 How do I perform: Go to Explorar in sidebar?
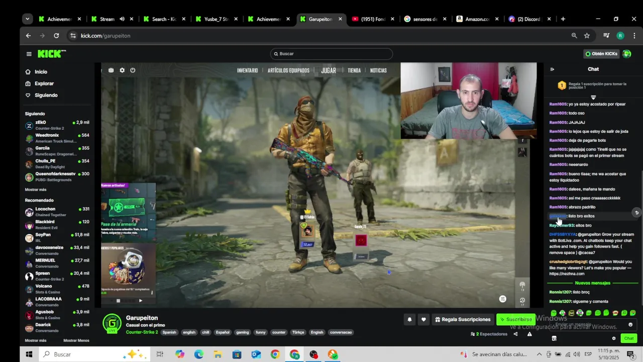pyautogui.click(x=39, y=83)
